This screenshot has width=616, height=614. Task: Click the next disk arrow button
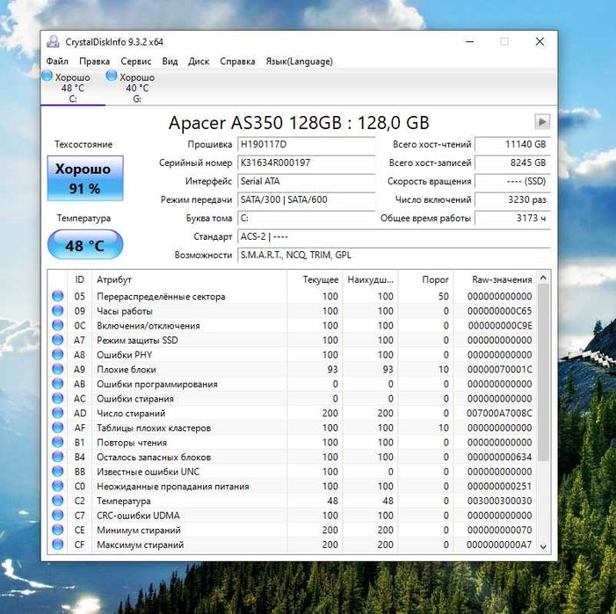(x=542, y=121)
